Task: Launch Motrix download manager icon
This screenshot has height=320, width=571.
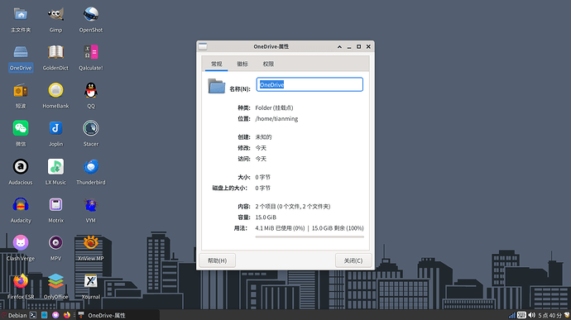Action: pyautogui.click(x=55, y=205)
